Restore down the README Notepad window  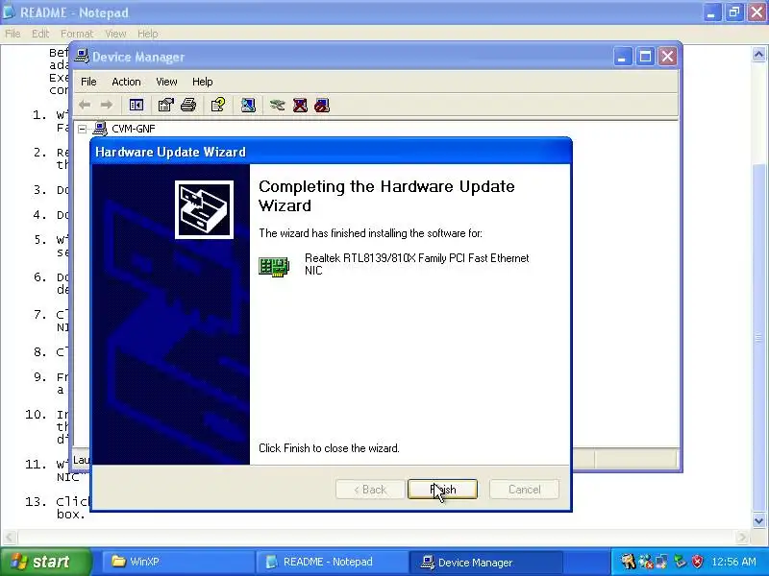point(734,12)
